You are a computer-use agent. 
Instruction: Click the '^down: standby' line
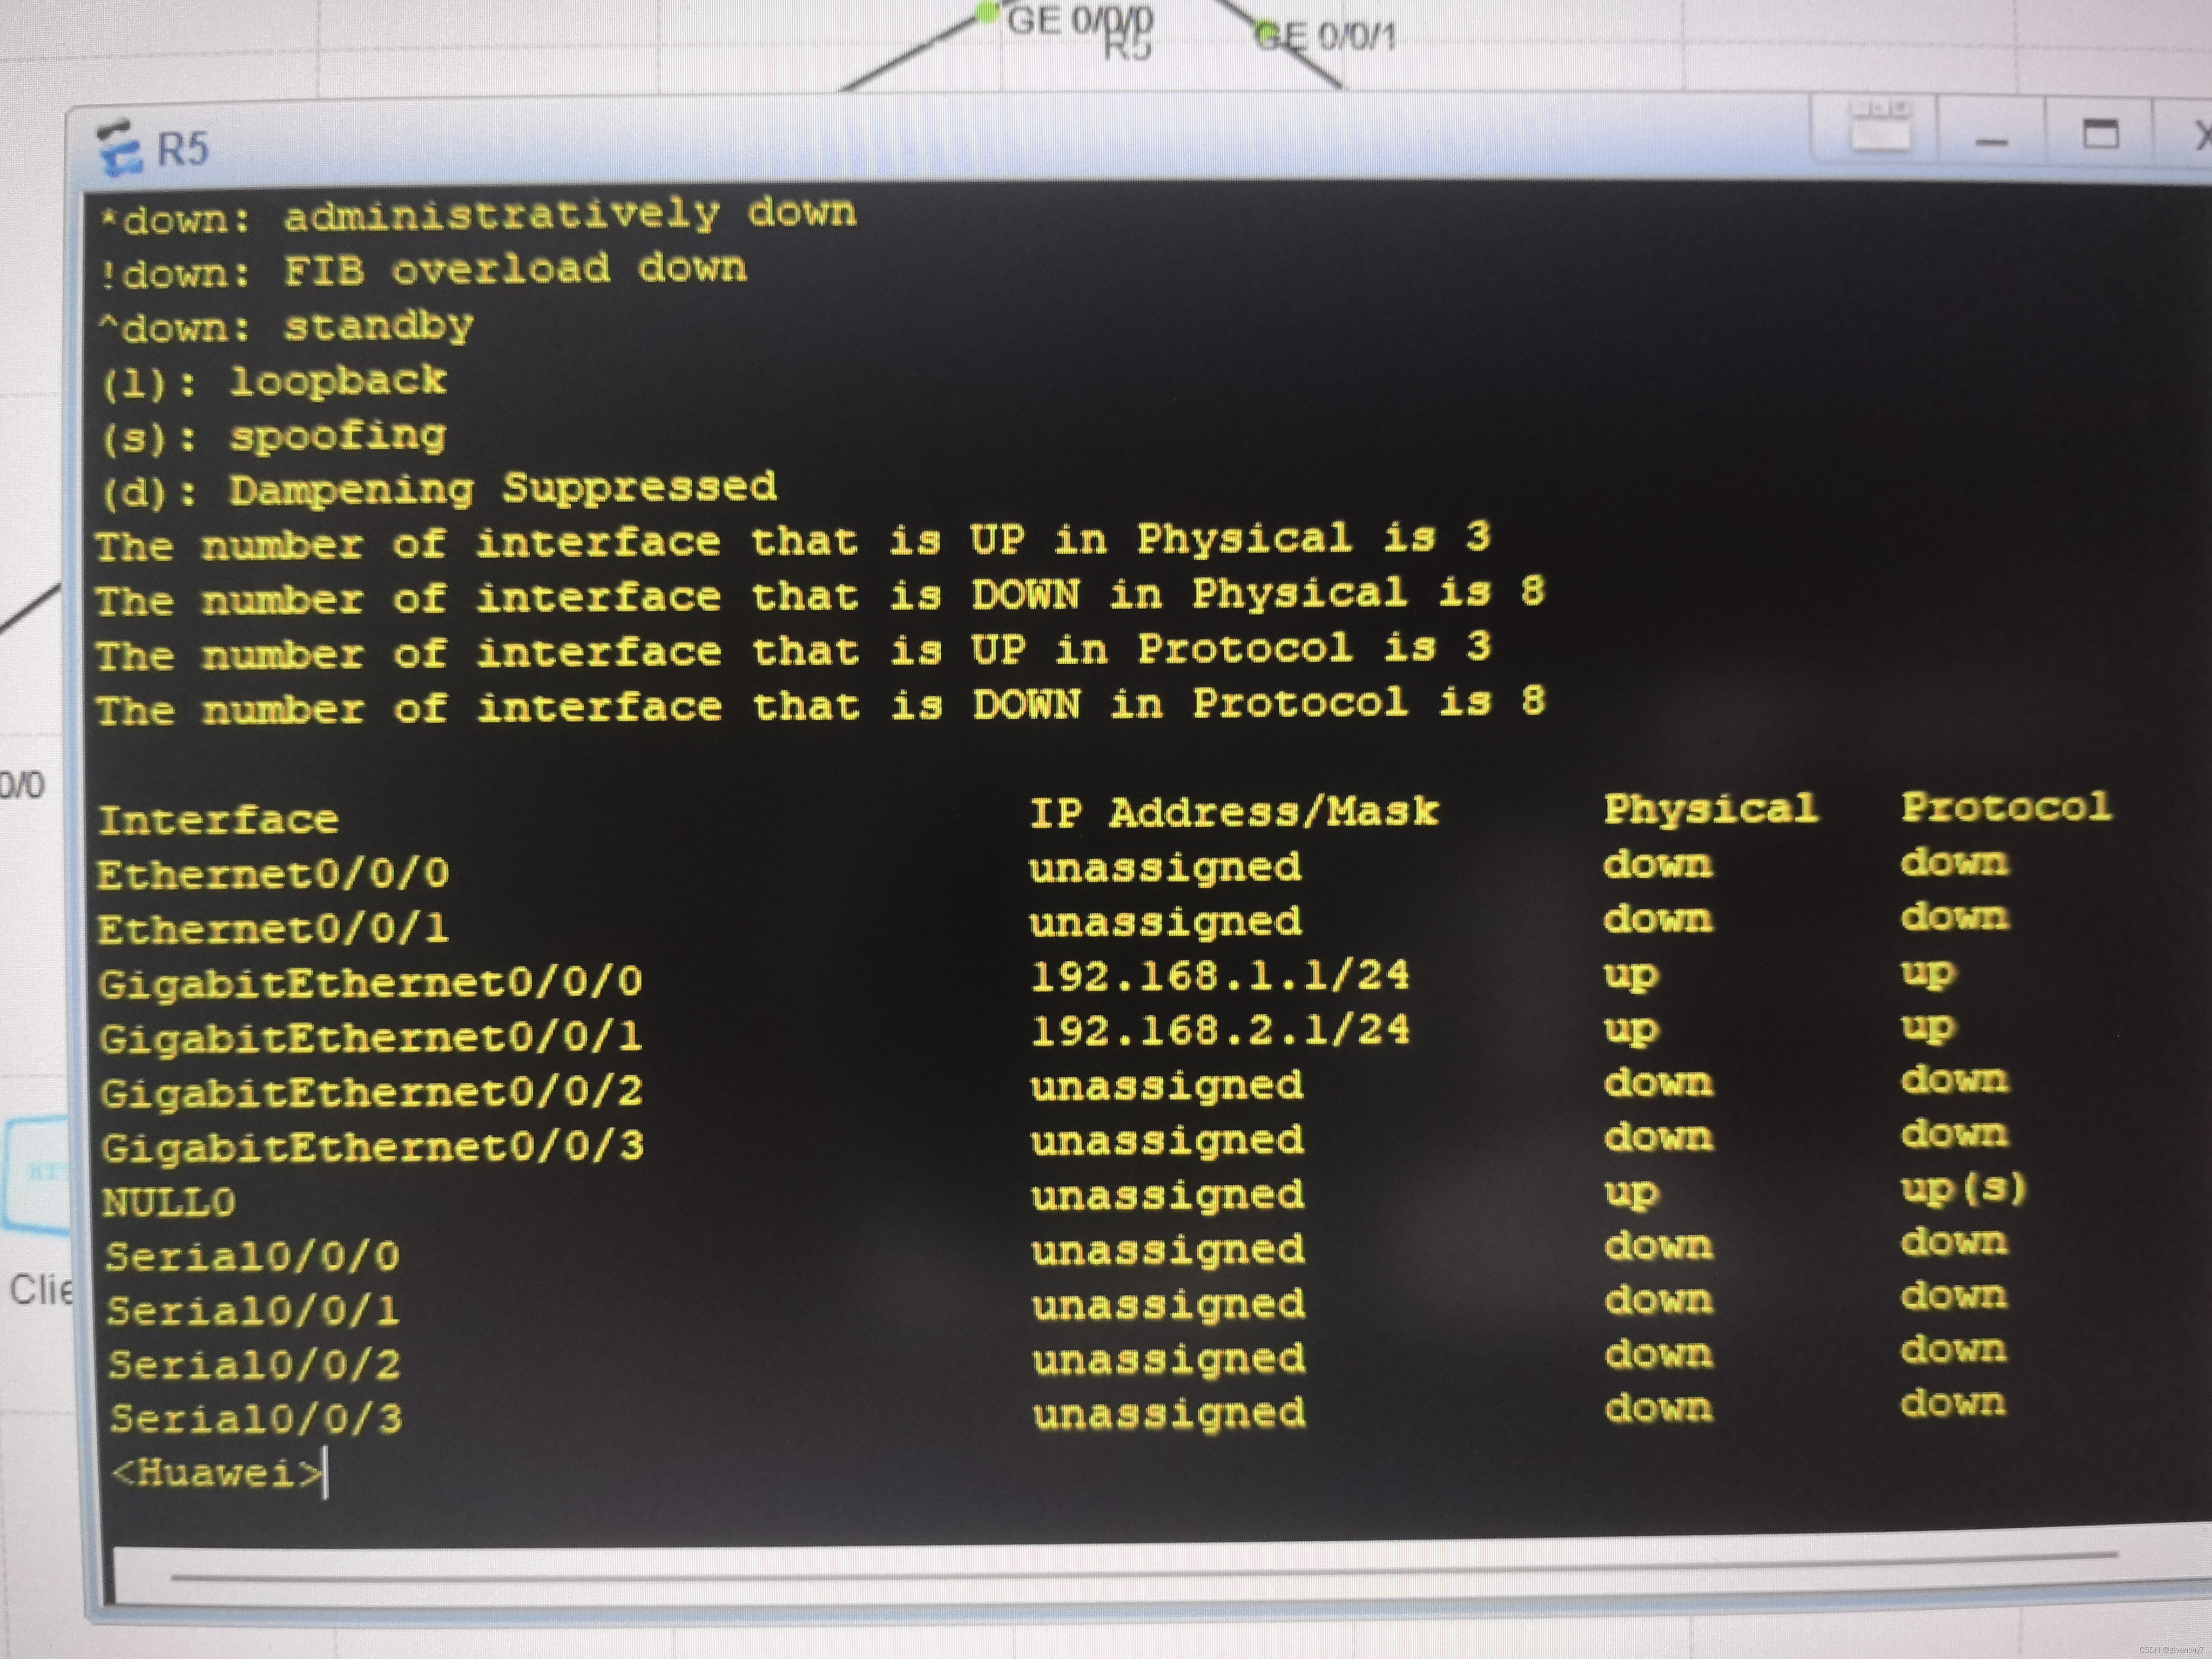click(x=286, y=326)
